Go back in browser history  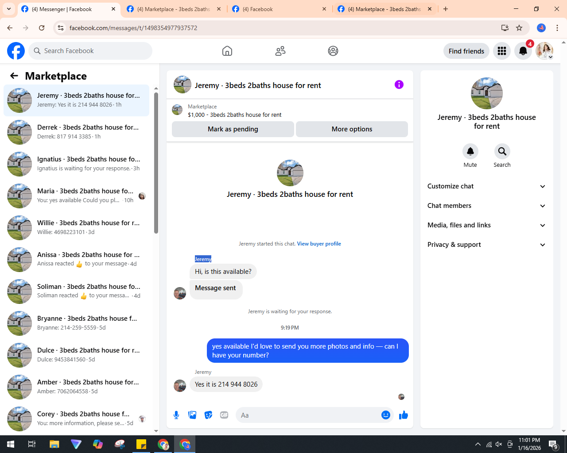point(10,28)
